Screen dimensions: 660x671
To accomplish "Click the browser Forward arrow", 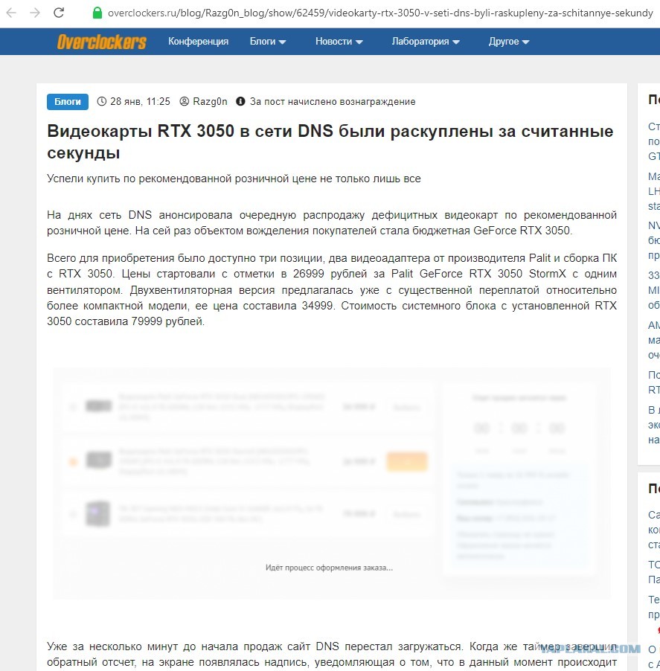I will (35, 13).
